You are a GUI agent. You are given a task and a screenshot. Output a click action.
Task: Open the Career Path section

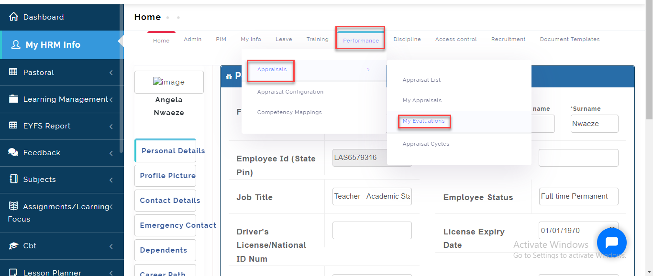[166, 270]
